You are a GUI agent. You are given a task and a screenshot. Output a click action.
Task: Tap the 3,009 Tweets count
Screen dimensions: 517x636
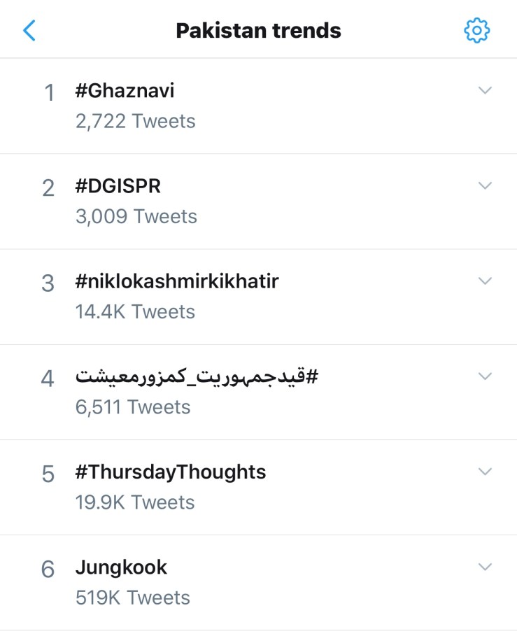136,216
